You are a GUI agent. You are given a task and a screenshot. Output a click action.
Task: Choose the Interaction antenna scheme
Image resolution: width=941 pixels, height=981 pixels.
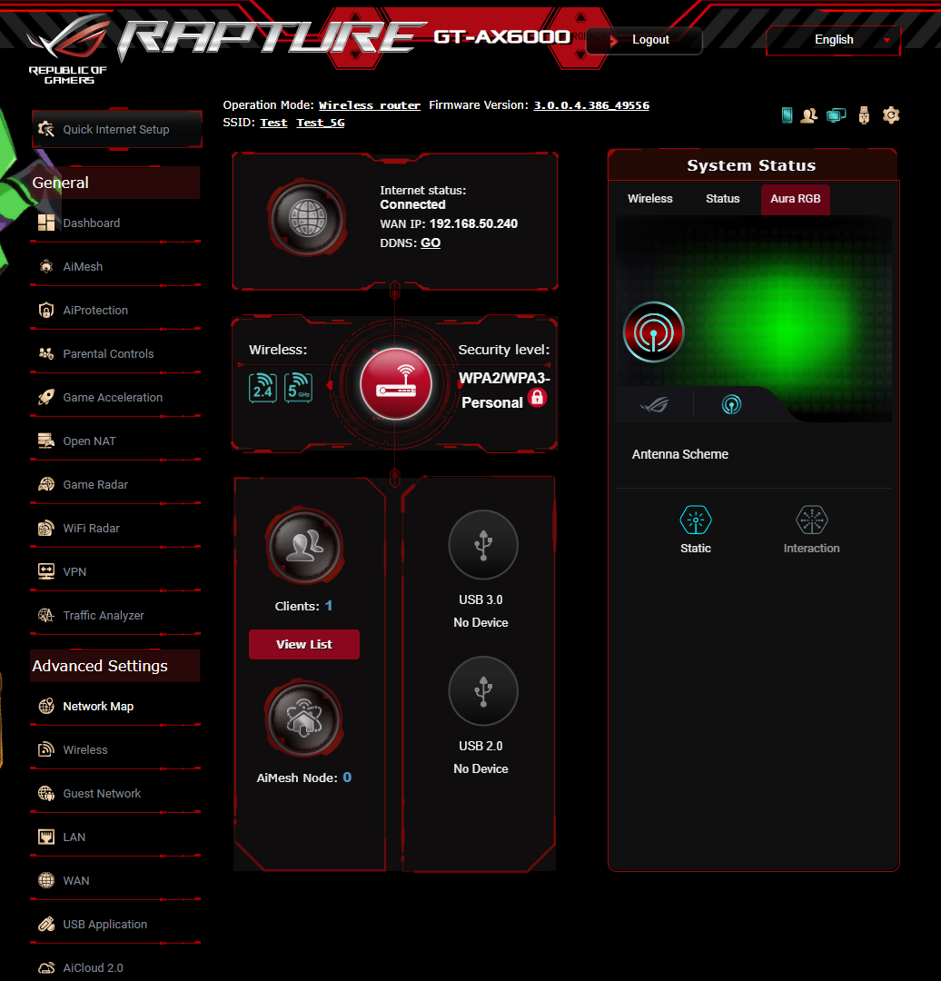pos(811,530)
